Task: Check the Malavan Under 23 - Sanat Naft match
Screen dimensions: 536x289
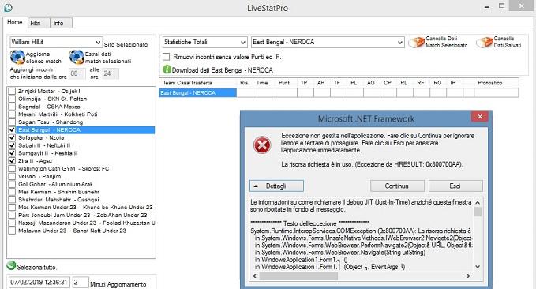Action: point(12,231)
